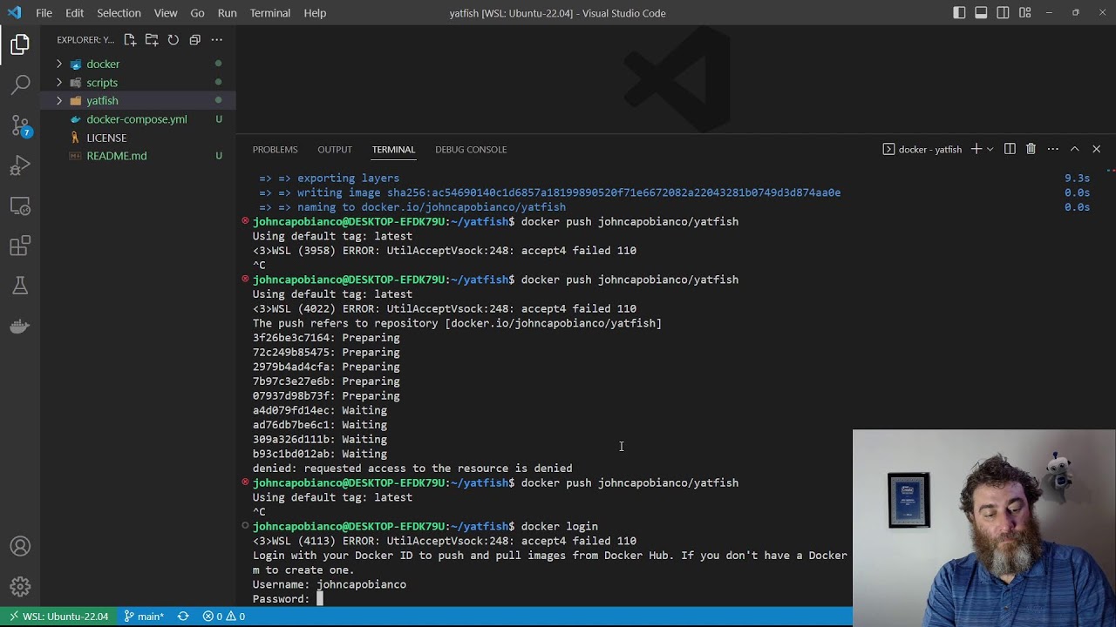Open README.md file

[117, 156]
